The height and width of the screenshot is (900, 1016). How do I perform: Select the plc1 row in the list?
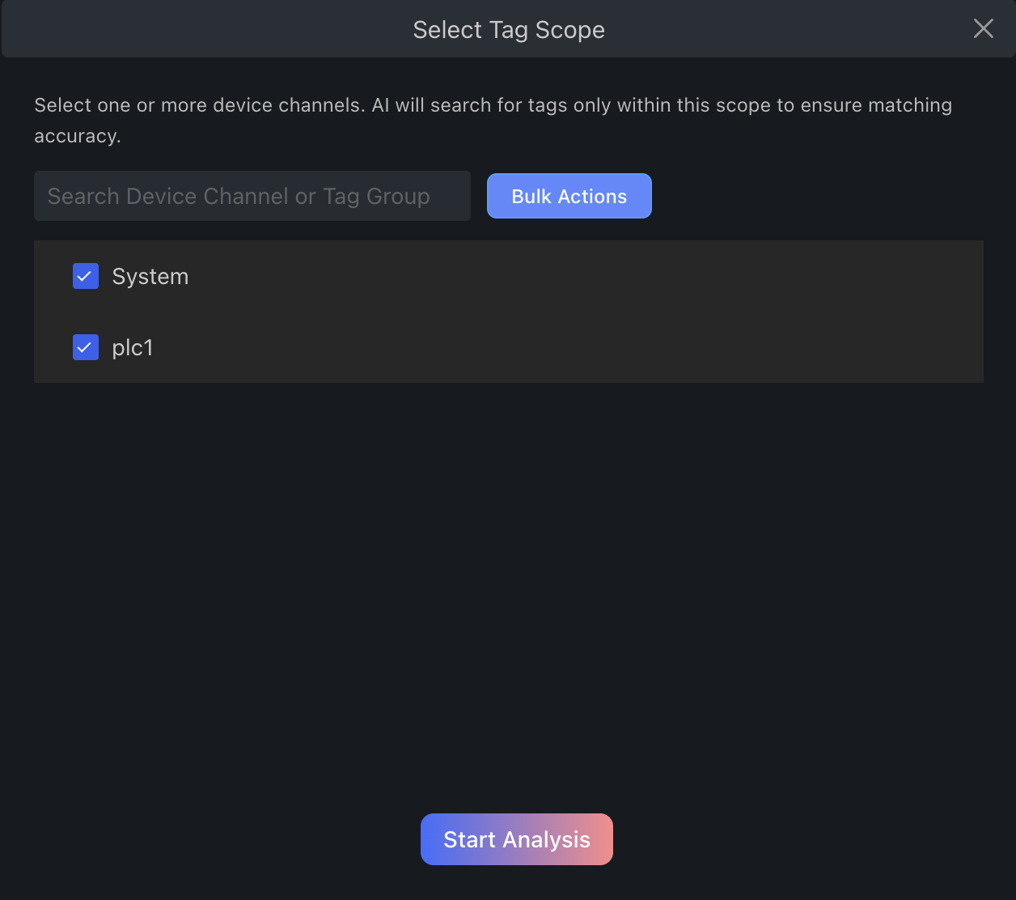(133, 347)
